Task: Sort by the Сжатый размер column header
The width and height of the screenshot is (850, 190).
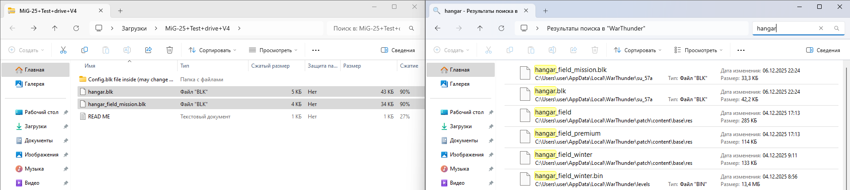Action: tap(270, 66)
